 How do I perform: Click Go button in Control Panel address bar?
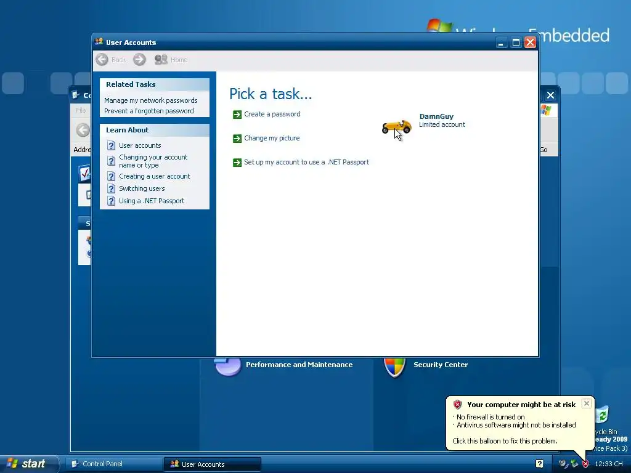point(543,150)
